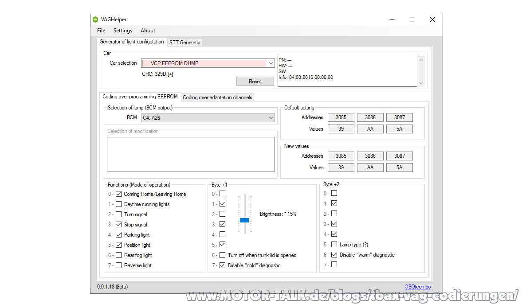Image resolution: width=522 pixels, height=304 pixels.
Task: Enable Reverse light checkbox
Action: click(118, 265)
